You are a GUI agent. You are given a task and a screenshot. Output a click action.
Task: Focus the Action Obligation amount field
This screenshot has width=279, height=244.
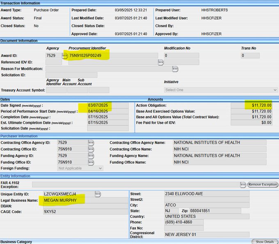[x=251, y=106]
